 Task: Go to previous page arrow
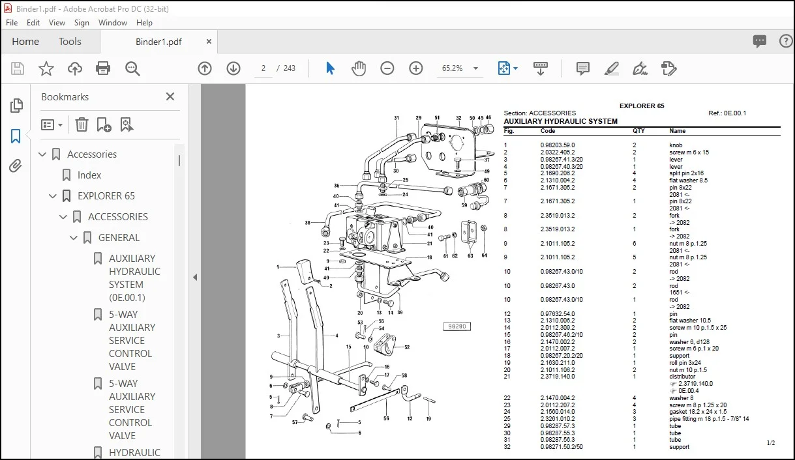[205, 68]
